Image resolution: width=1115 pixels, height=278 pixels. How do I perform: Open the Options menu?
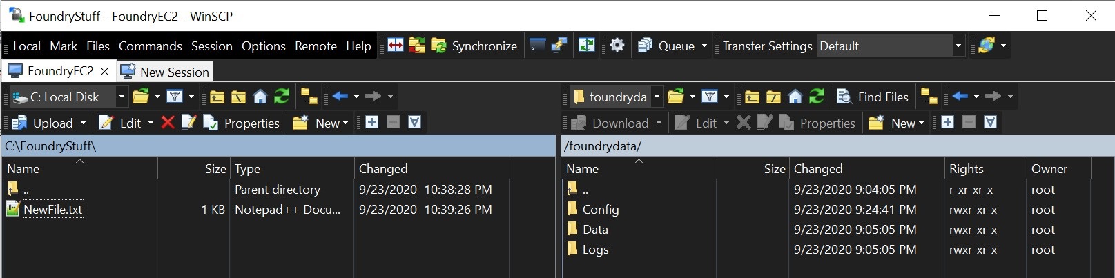(263, 46)
